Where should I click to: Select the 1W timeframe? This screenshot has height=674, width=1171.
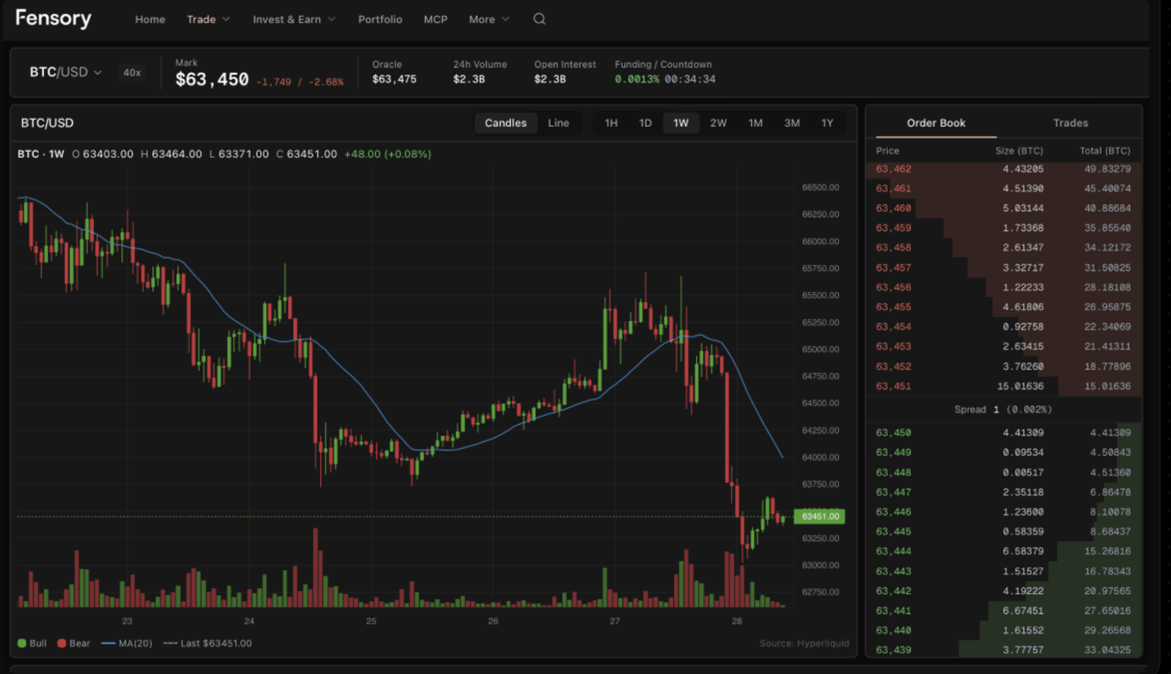point(681,123)
